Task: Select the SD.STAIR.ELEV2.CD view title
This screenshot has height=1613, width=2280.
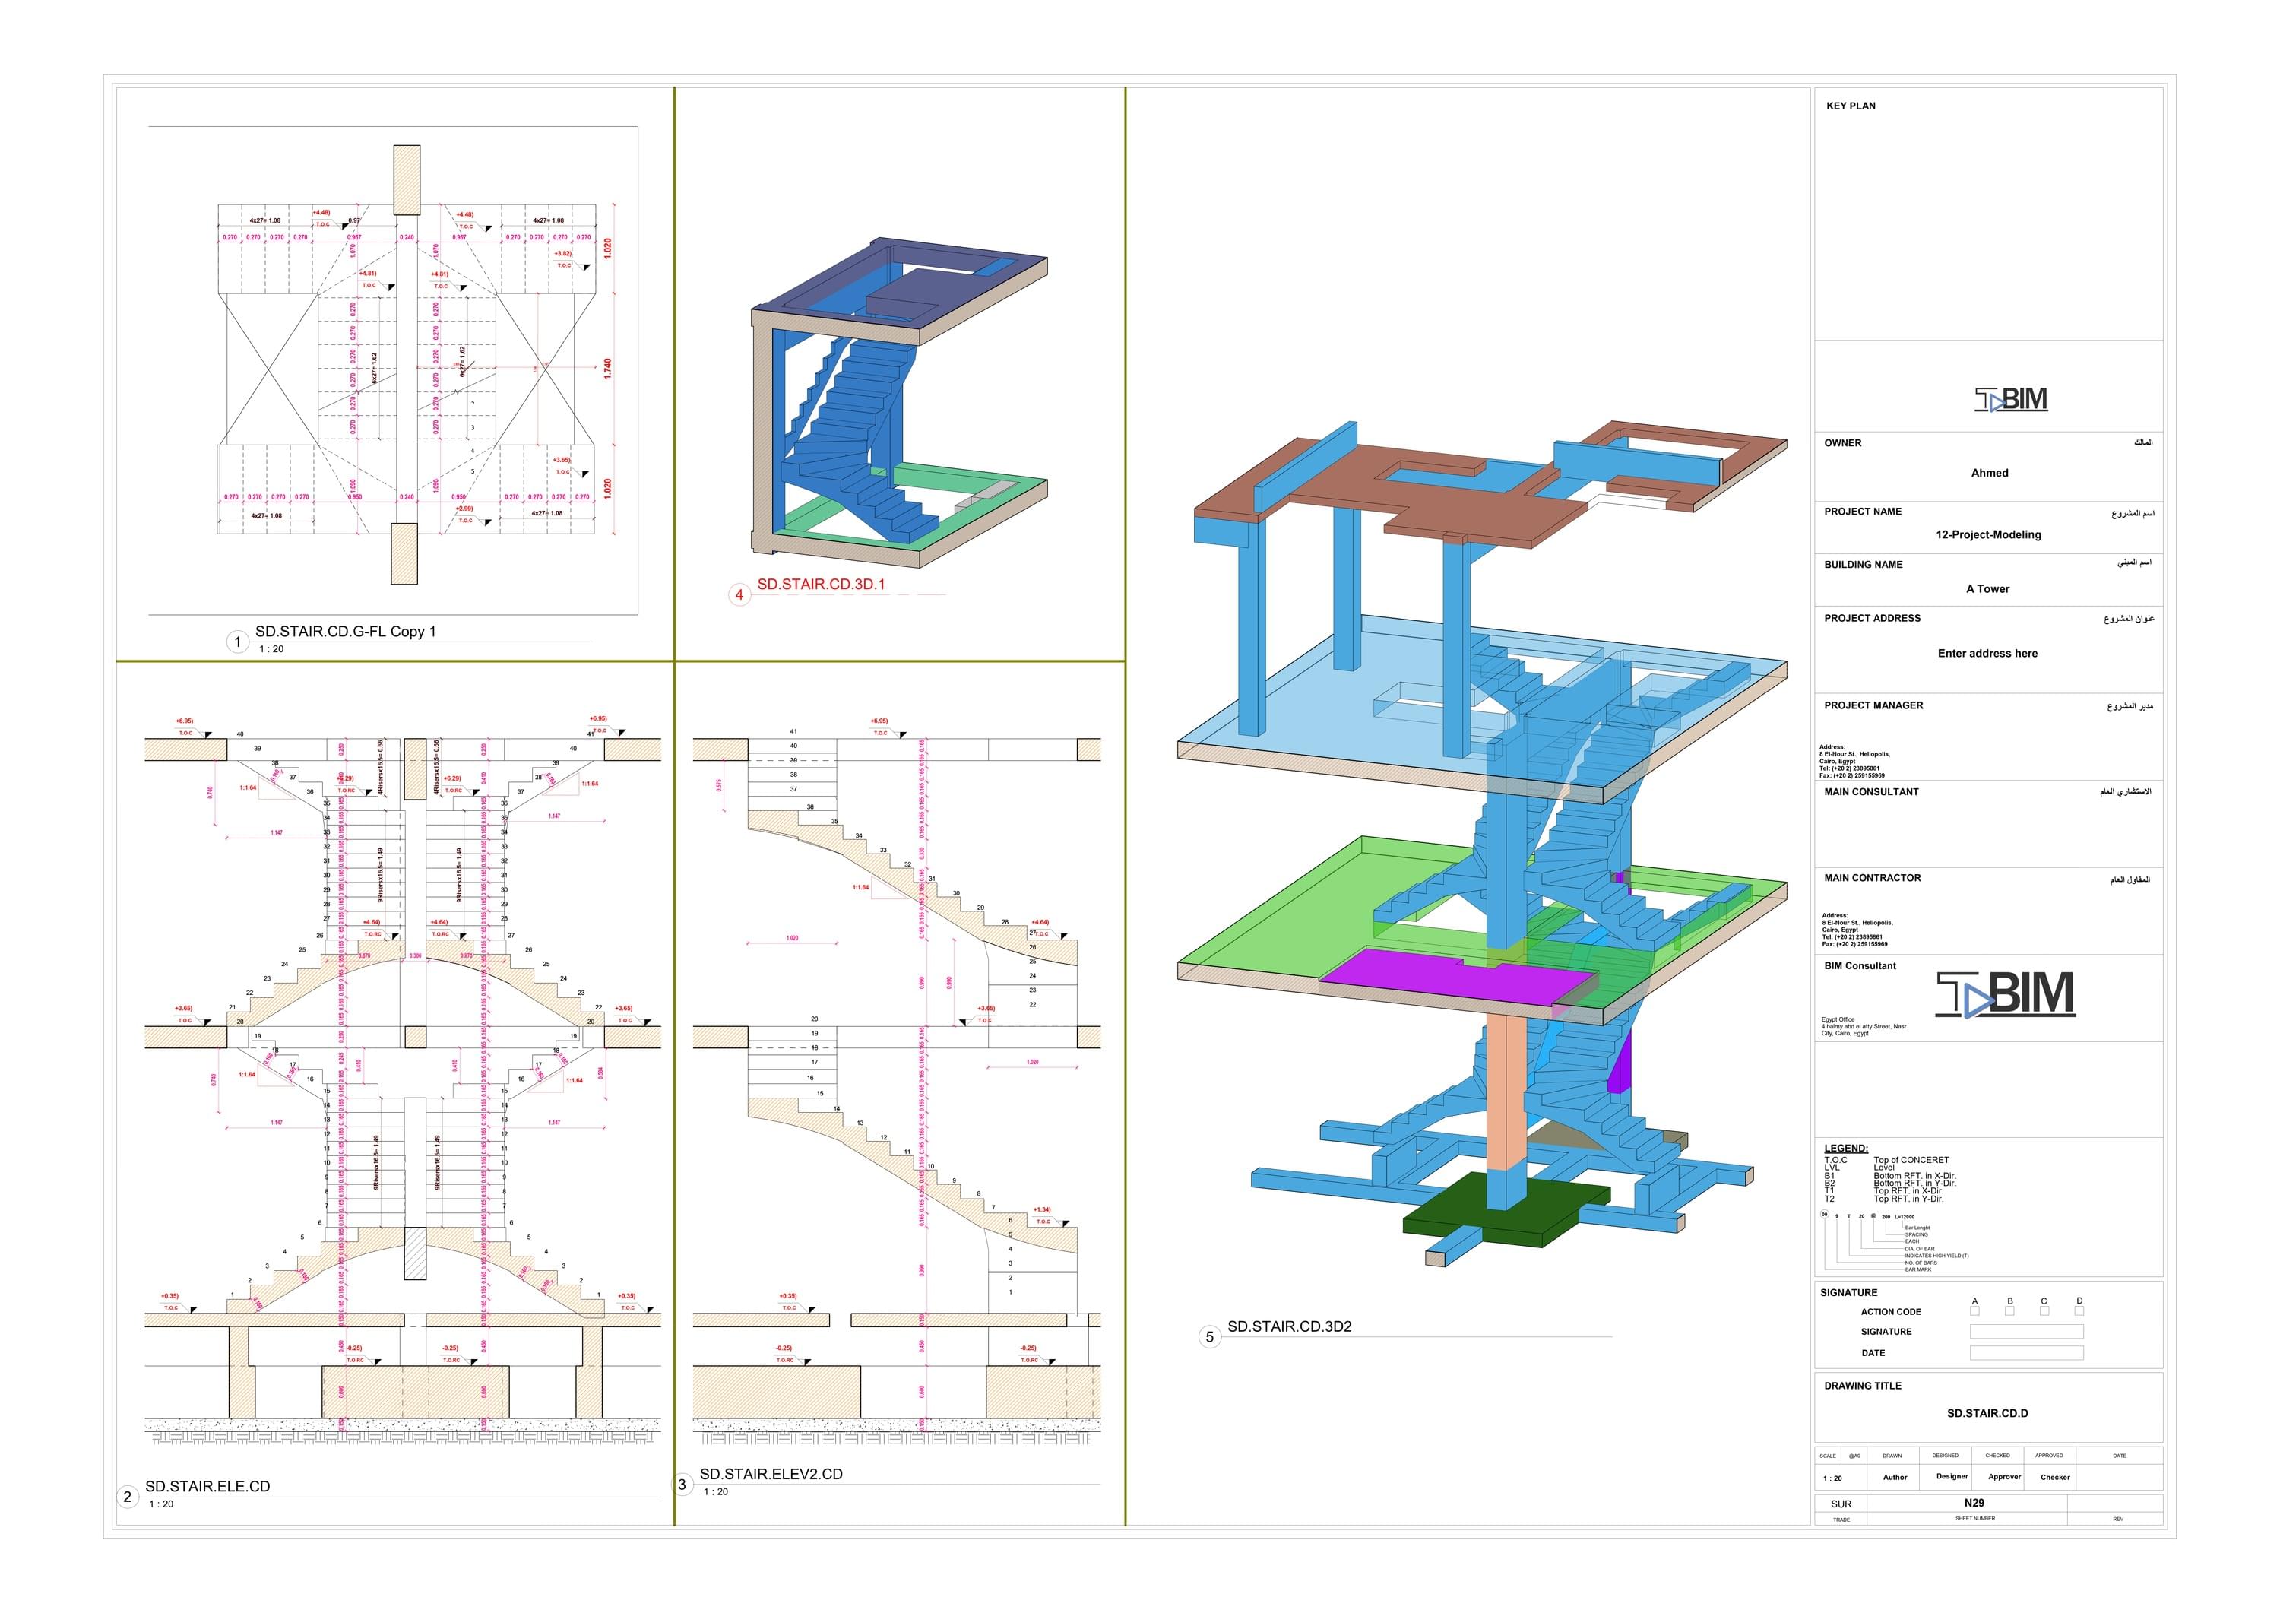Action: pyautogui.click(x=771, y=1474)
